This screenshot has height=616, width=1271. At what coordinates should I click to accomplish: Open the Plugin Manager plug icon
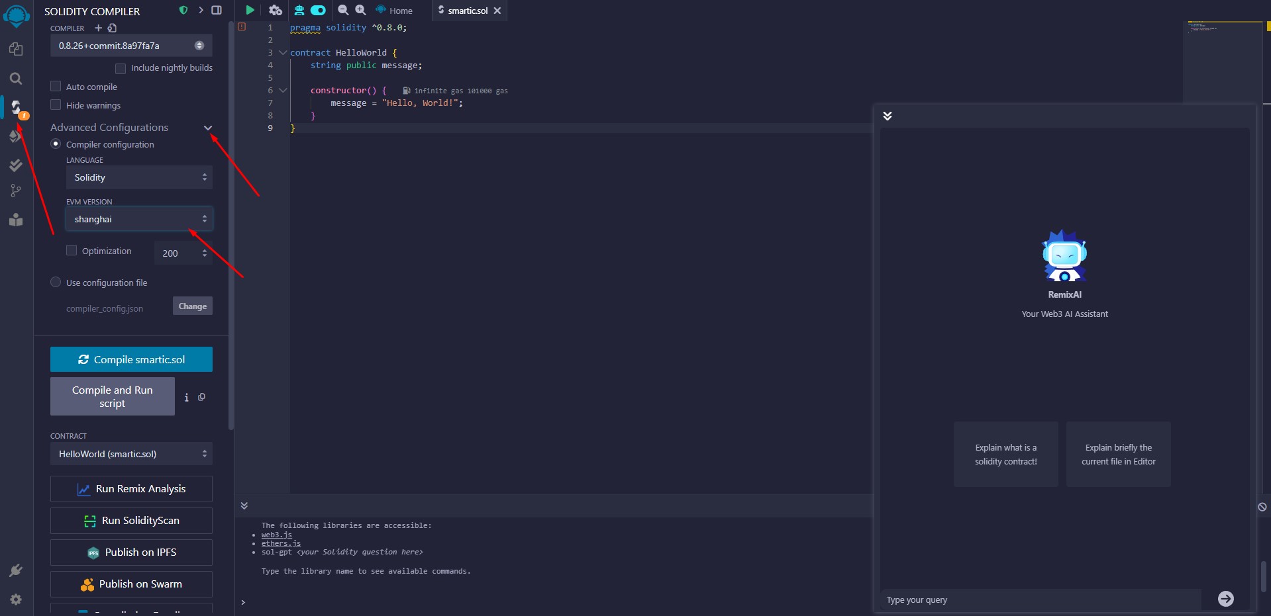16,570
